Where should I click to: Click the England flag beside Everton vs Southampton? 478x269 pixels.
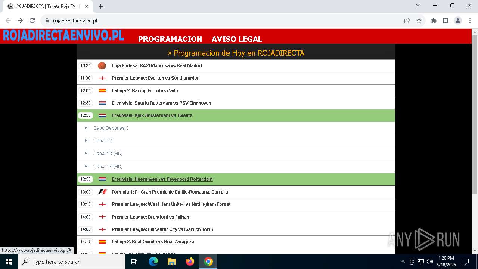pyautogui.click(x=102, y=78)
